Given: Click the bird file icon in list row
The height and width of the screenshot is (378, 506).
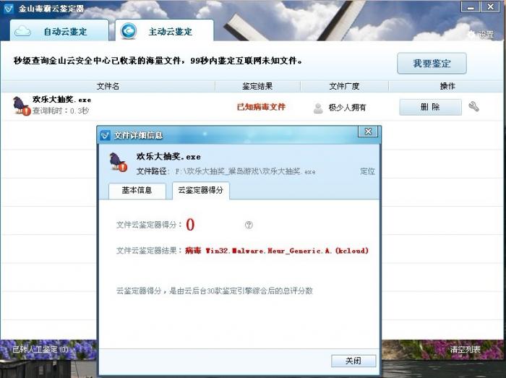Looking at the screenshot, I should point(21,105).
